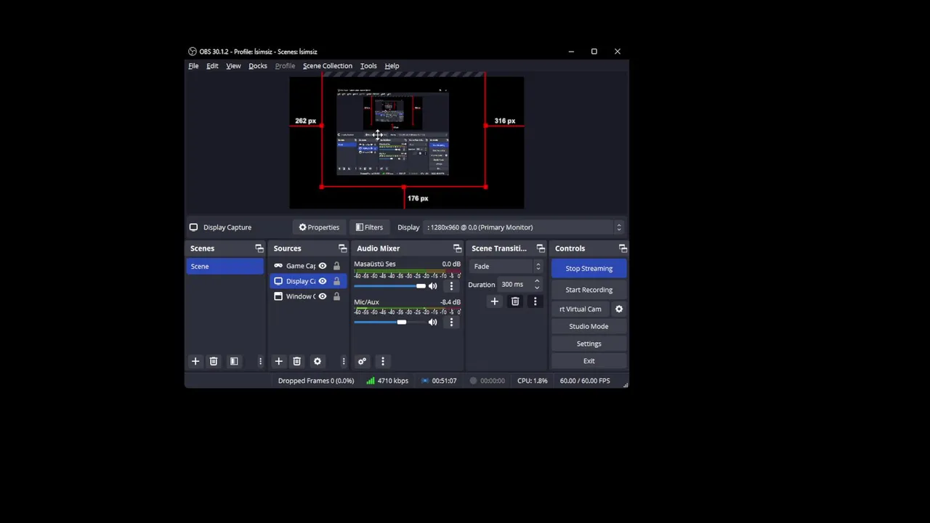Open the Scenes dock three-dot menu
This screenshot has width=930, height=523.
coord(260,361)
